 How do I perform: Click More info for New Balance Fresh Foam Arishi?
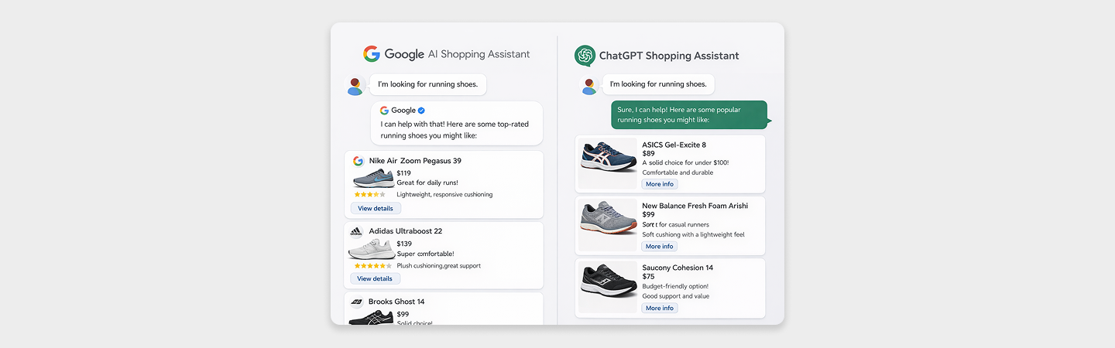point(659,246)
